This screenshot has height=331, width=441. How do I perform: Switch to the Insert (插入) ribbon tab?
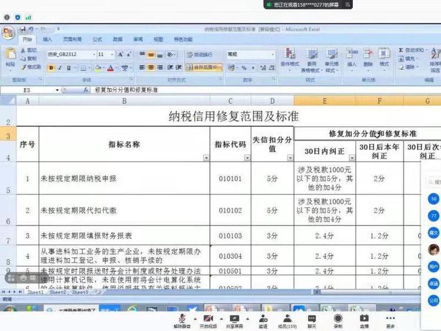click(48, 39)
